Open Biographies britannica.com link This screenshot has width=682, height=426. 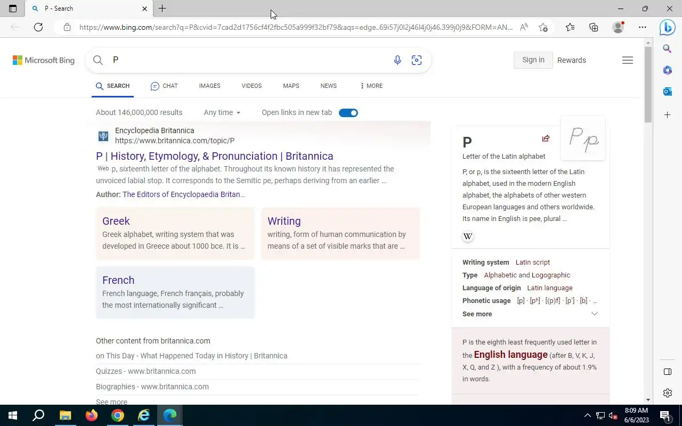(152, 387)
